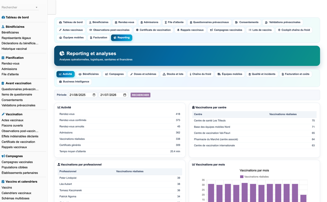The height and width of the screenshot is (202, 327).
Task: Open the Rechercher dropdown arrow
Action: click(37, 7)
